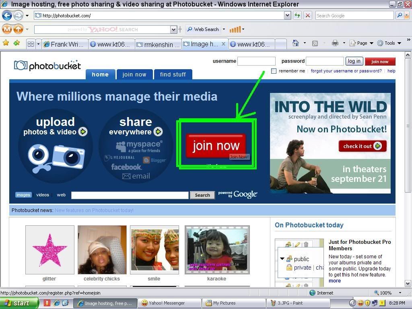Open the Web Search options arrow
Image resolution: width=412 pixels, height=309 pixels.
coord(224,29)
